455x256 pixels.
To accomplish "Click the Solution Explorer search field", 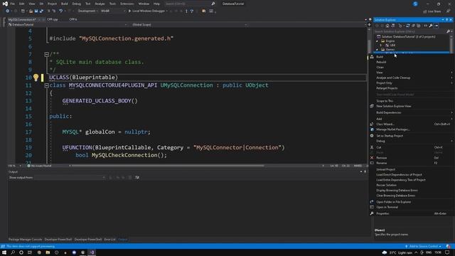I will coord(409,31).
